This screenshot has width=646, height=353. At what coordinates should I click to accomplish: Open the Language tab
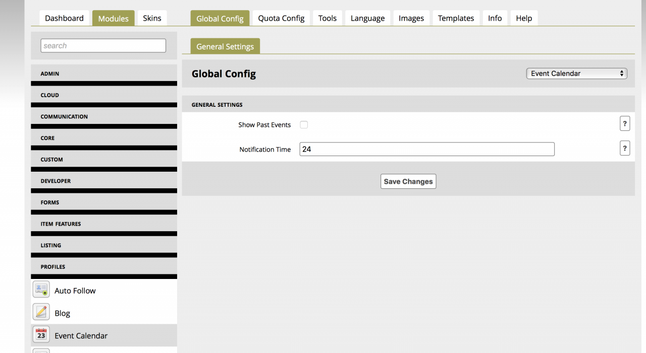(x=367, y=18)
